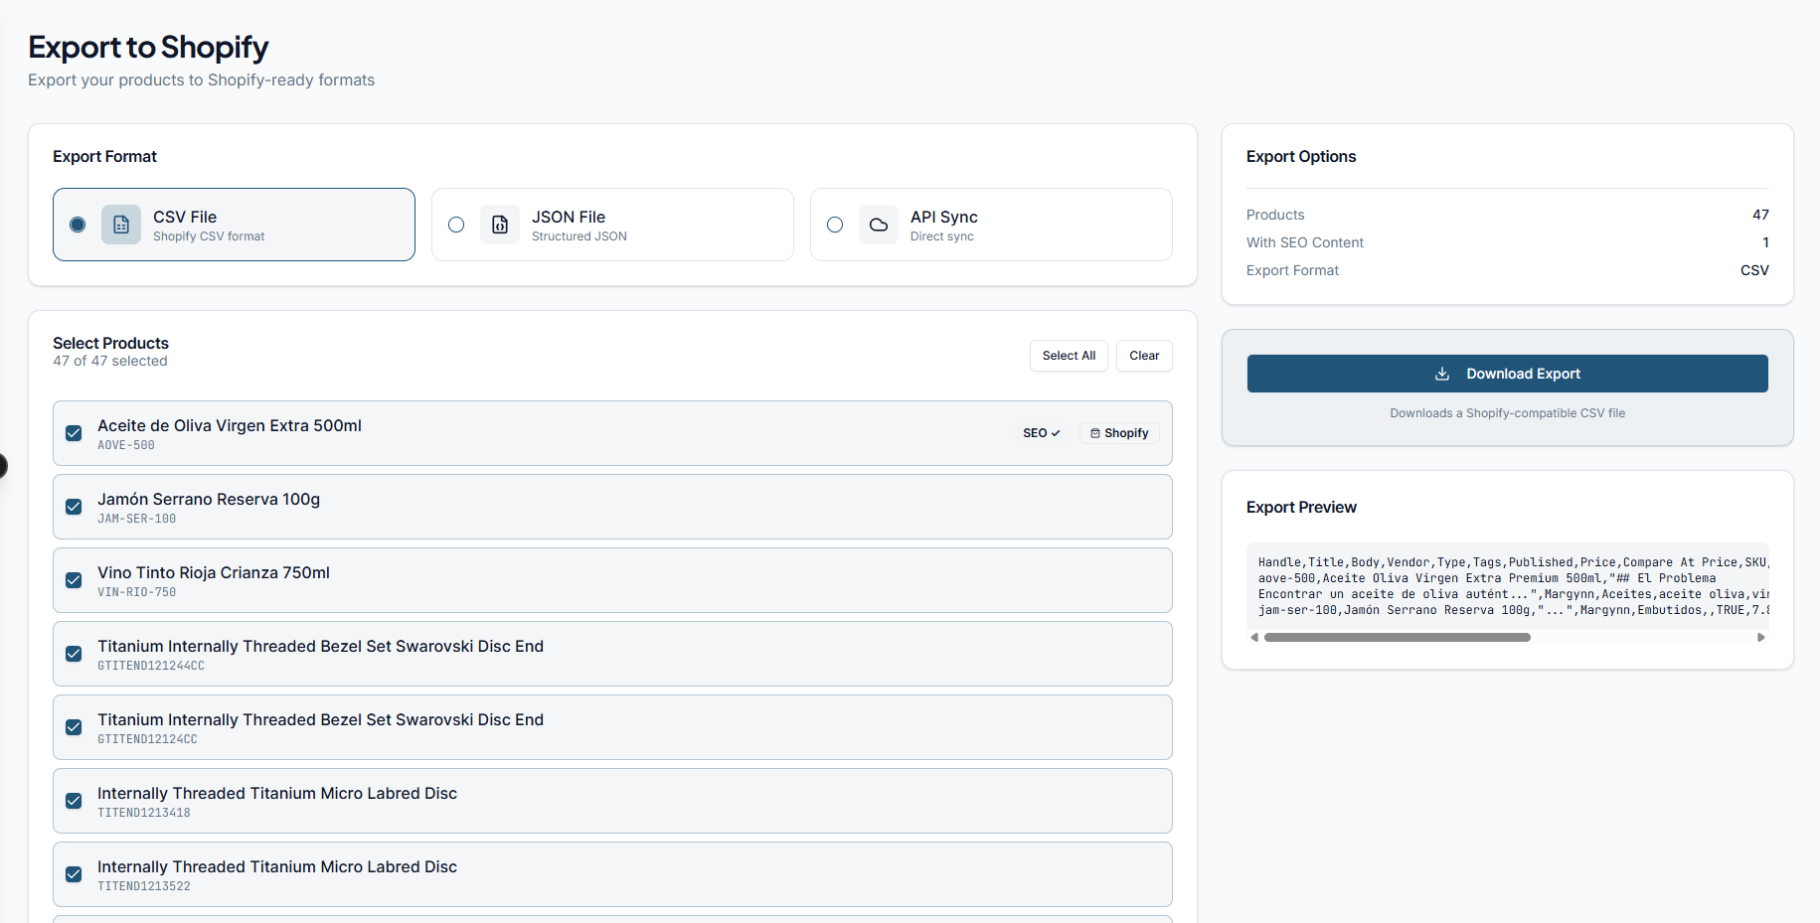Uncheck the Jamón Serrano Reserva 100g product
This screenshot has width=1820, height=923.
(73, 507)
